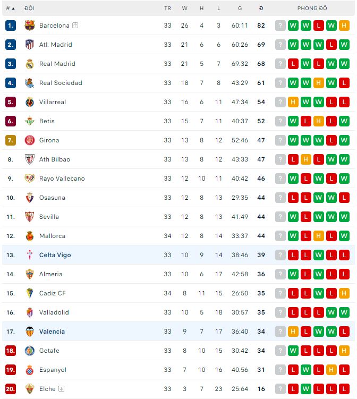Open the Rayo Vallecano team link
Viewport: 357px width, 399px height.
point(62,179)
